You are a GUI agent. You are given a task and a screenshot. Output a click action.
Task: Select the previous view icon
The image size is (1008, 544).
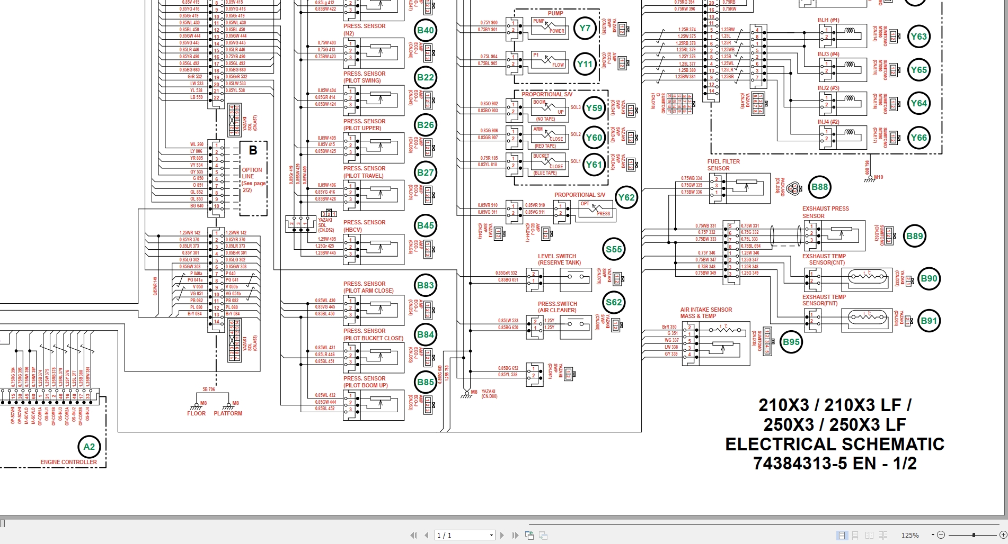click(x=529, y=535)
